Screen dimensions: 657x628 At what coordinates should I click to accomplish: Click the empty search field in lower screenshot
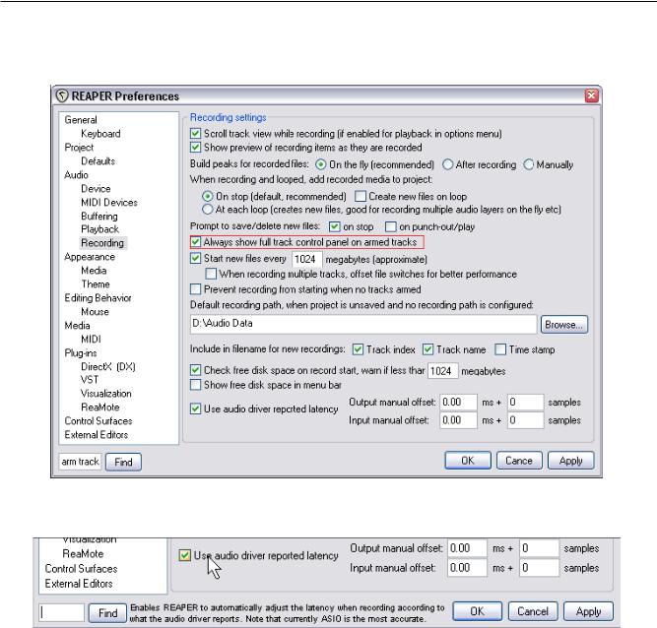tap(62, 612)
